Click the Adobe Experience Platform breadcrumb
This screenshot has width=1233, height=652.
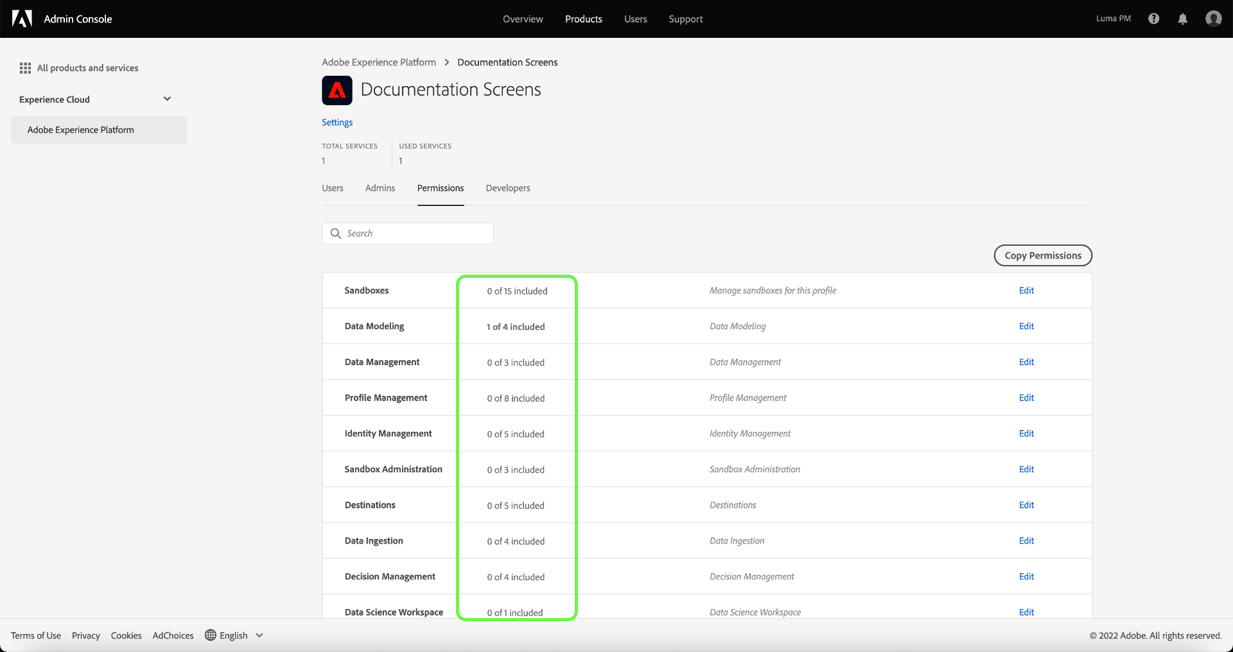tap(379, 62)
